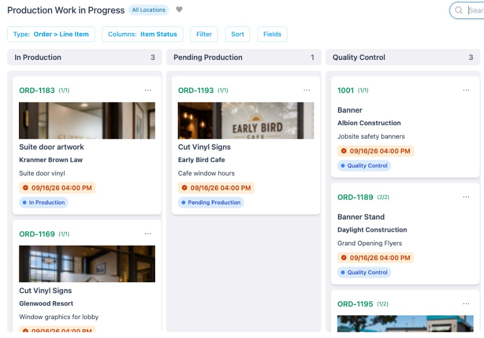The height and width of the screenshot is (338, 484).
Task: Click the heart favorite icon
Action: 179,9
